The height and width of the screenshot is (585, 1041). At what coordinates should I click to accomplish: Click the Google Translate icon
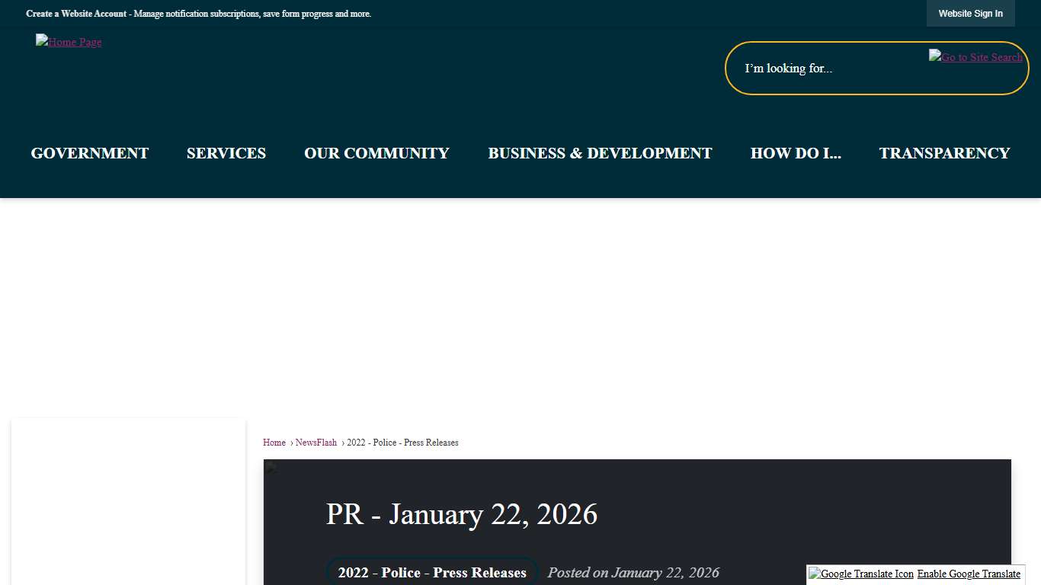861,574
